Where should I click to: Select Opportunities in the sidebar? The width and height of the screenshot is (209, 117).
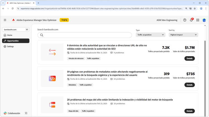click(x=16, y=41)
